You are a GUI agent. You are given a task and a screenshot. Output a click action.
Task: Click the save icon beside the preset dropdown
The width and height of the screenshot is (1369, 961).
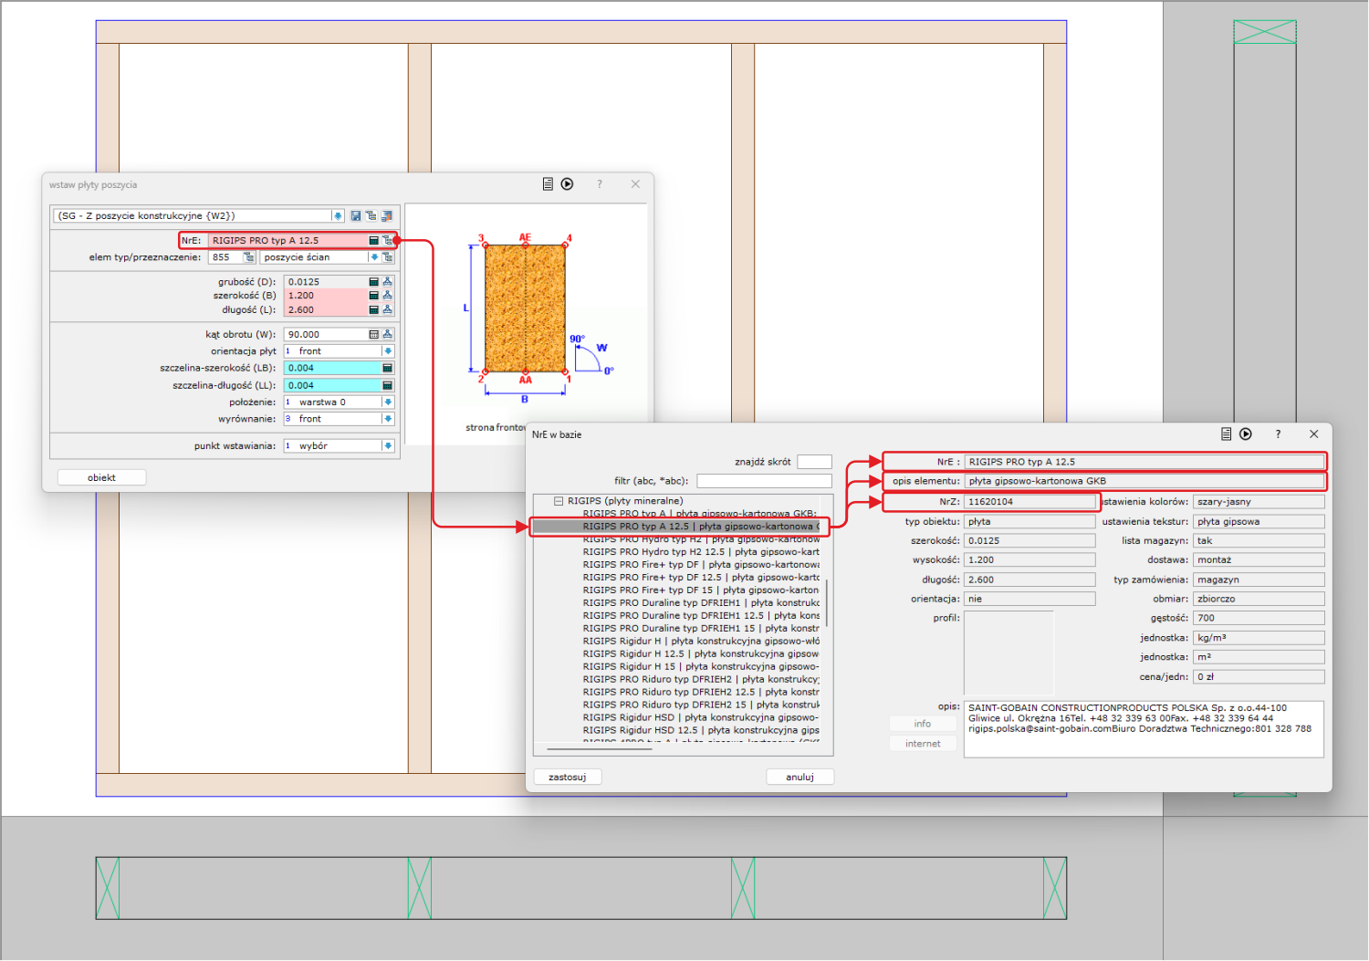tap(356, 216)
